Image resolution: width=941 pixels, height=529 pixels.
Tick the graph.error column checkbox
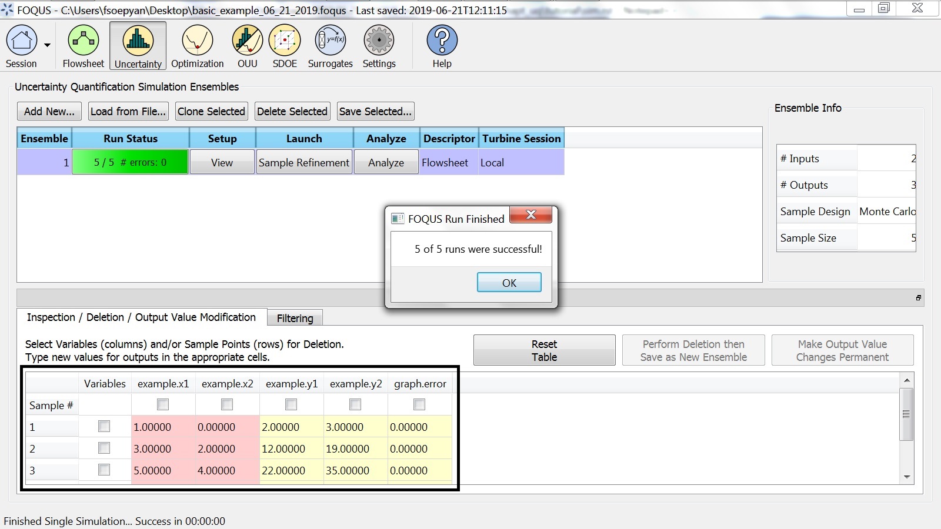(x=419, y=404)
